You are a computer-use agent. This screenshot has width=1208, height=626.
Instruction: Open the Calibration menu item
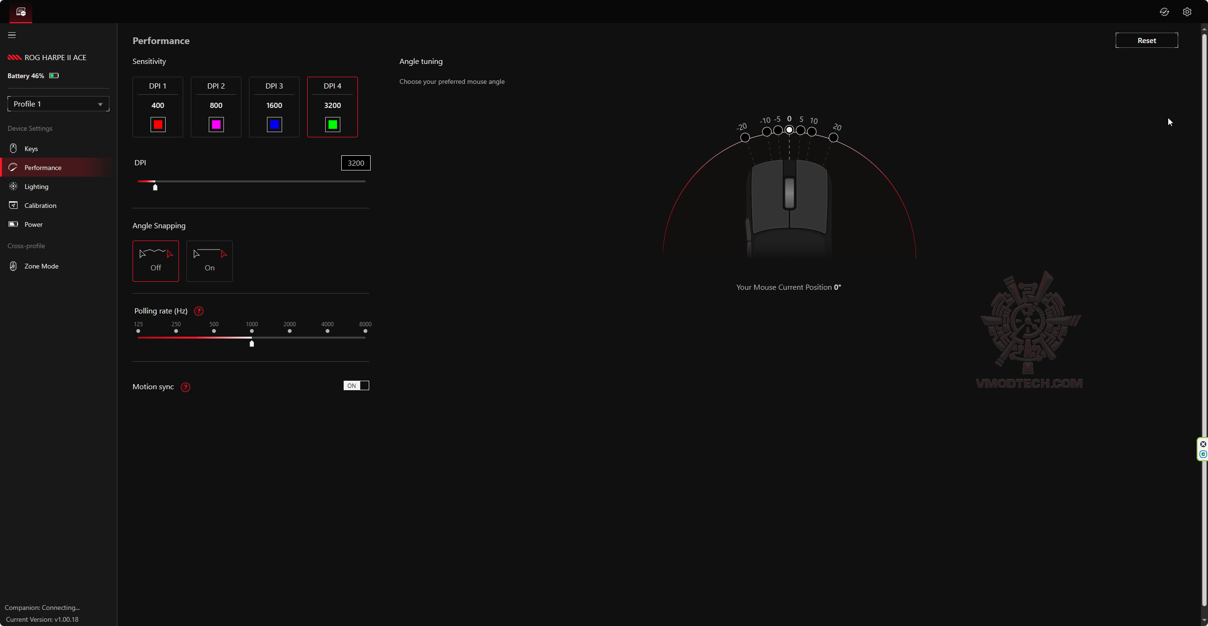point(40,206)
